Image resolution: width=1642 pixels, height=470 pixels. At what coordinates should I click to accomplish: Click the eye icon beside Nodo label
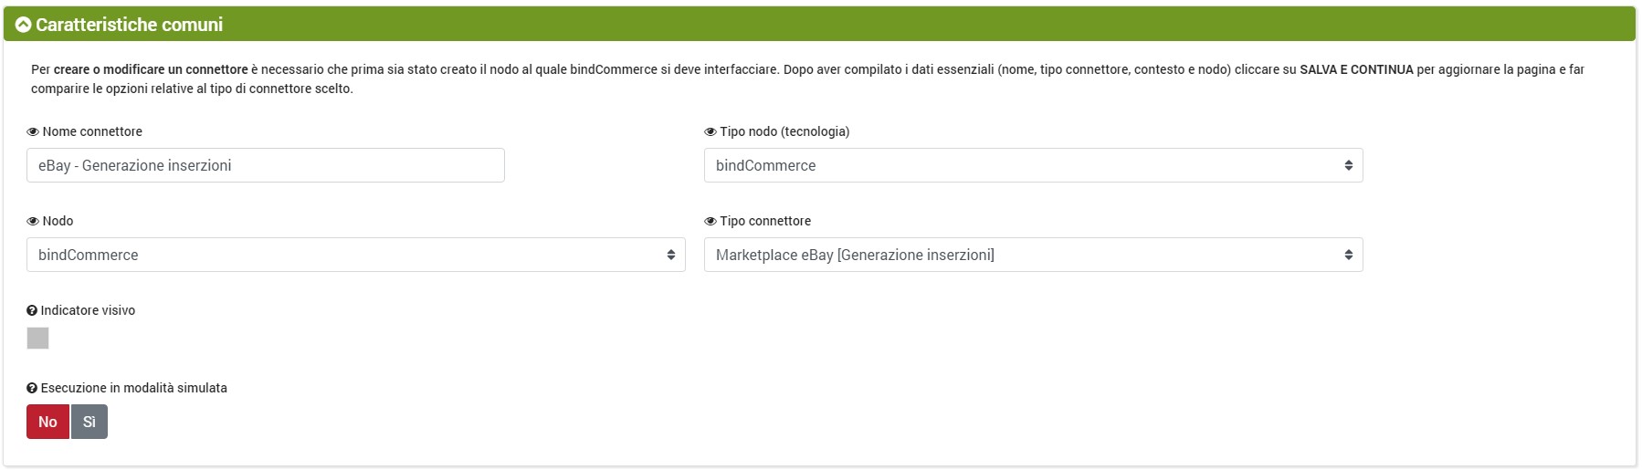pyautogui.click(x=33, y=222)
